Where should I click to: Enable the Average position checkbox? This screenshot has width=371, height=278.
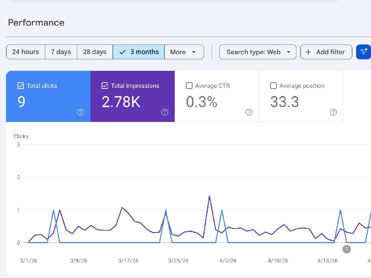pyautogui.click(x=273, y=86)
